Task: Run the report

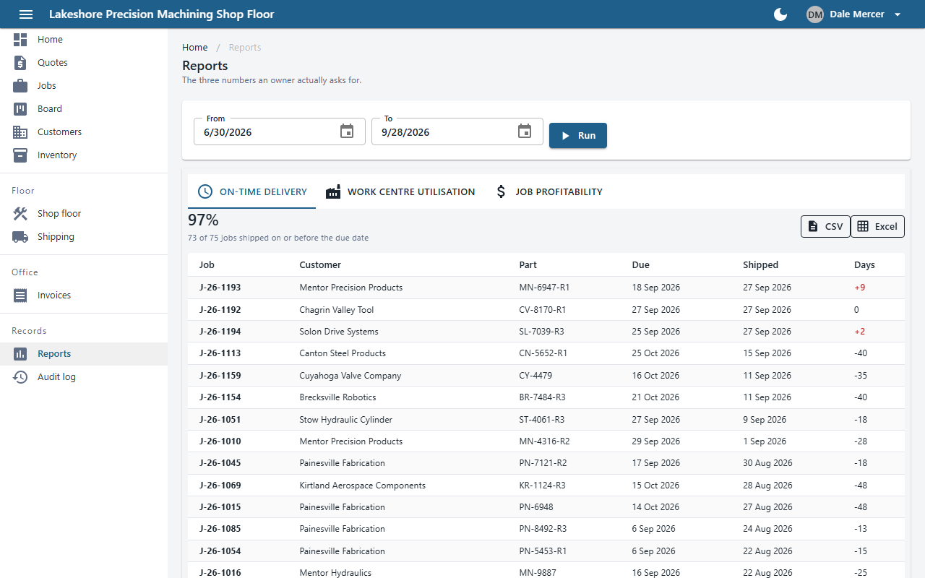Action: [x=578, y=136]
